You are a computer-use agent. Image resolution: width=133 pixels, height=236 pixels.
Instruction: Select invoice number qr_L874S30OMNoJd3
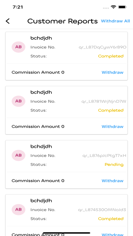coord(102,210)
